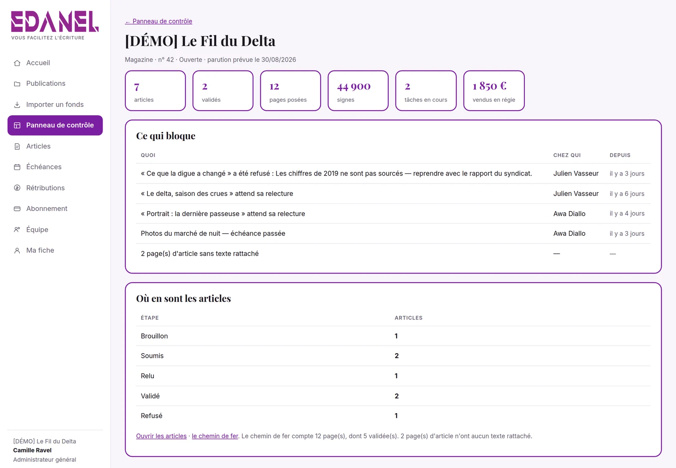Follow the back link to Panneau de contrôle

point(158,22)
